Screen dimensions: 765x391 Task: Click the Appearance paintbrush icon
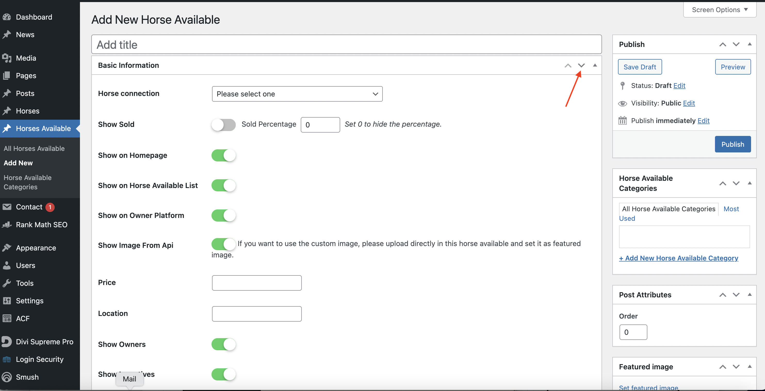coord(7,248)
